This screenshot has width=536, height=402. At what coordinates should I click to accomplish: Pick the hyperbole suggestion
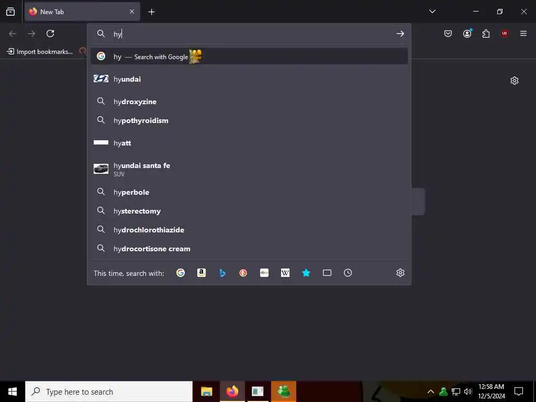pyautogui.click(x=249, y=192)
